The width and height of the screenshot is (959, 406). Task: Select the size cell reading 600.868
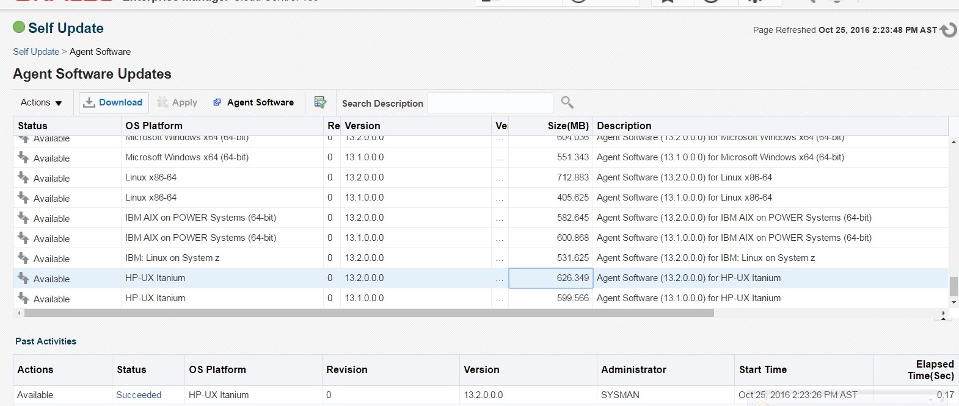pyautogui.click(x=550, y=238)
